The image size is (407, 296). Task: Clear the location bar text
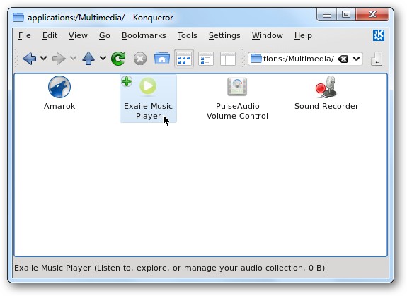click(343, 59)
